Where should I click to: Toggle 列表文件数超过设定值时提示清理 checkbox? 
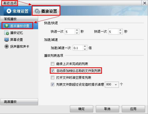coord(52,84)
